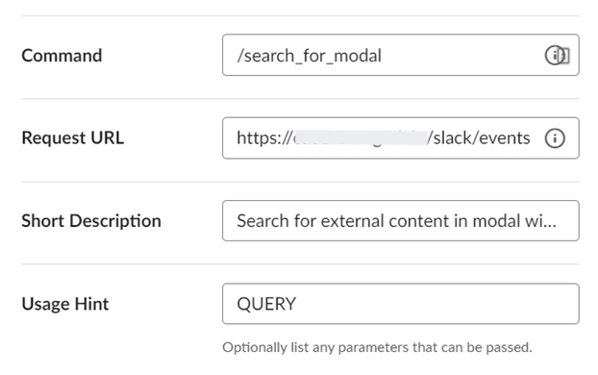Image resolution: width=598 pixels, height=375 pixels.
Task: Click the 'Optionally list any parameters' helper text
Action: coord(377,347)
